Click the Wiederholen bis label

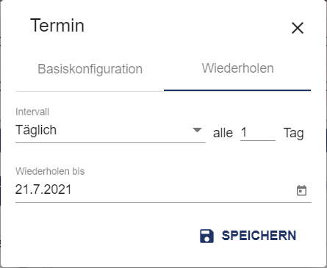point(50,171)
